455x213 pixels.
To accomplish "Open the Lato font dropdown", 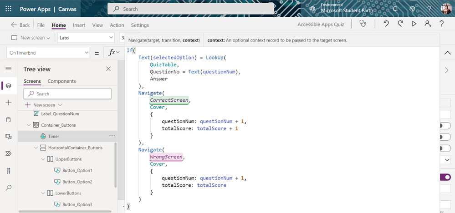I will click(x=86, y=38).
